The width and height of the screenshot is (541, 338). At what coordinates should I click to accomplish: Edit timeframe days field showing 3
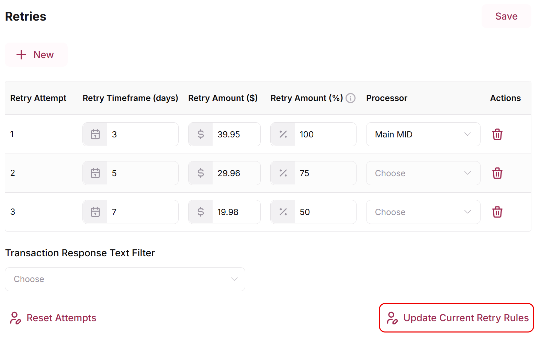point(143,134)
